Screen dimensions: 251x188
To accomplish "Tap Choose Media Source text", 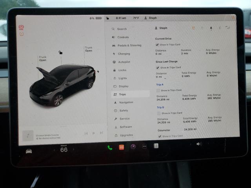I will coord(47,135).
